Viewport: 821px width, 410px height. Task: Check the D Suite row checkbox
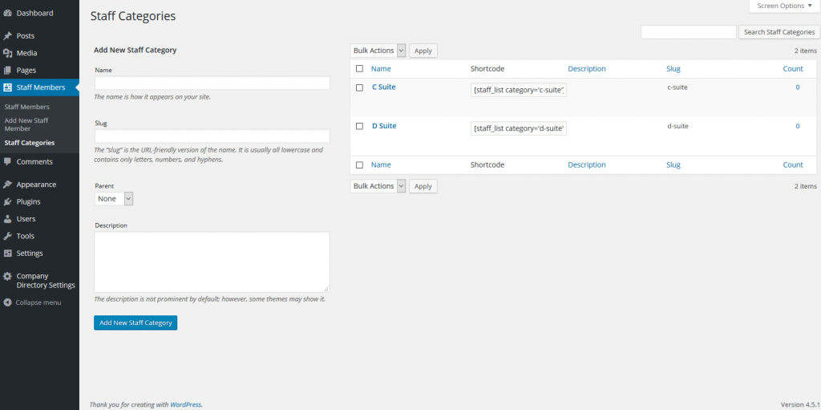click(359, 127)
